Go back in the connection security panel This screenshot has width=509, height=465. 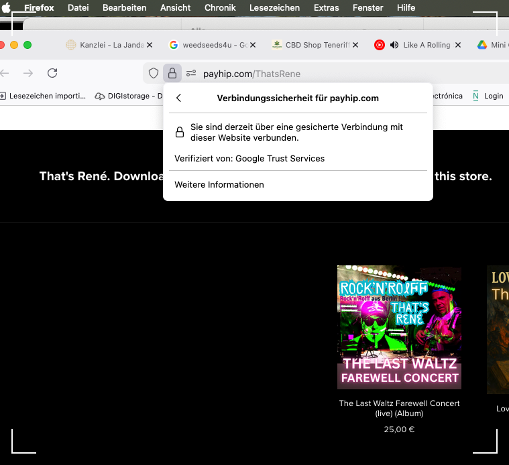coord(178,98)
